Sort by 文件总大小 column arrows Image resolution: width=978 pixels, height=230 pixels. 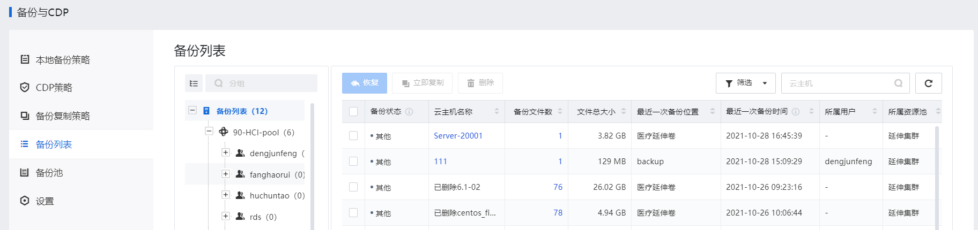tap(624, 111)
